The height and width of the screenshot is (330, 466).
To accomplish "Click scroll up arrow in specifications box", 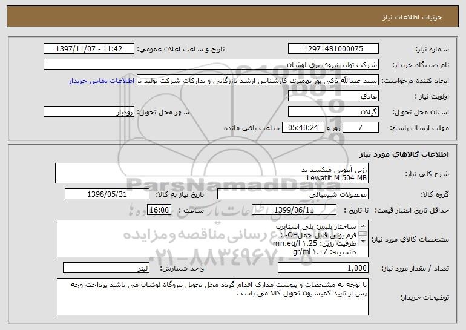I will point(363,225).
